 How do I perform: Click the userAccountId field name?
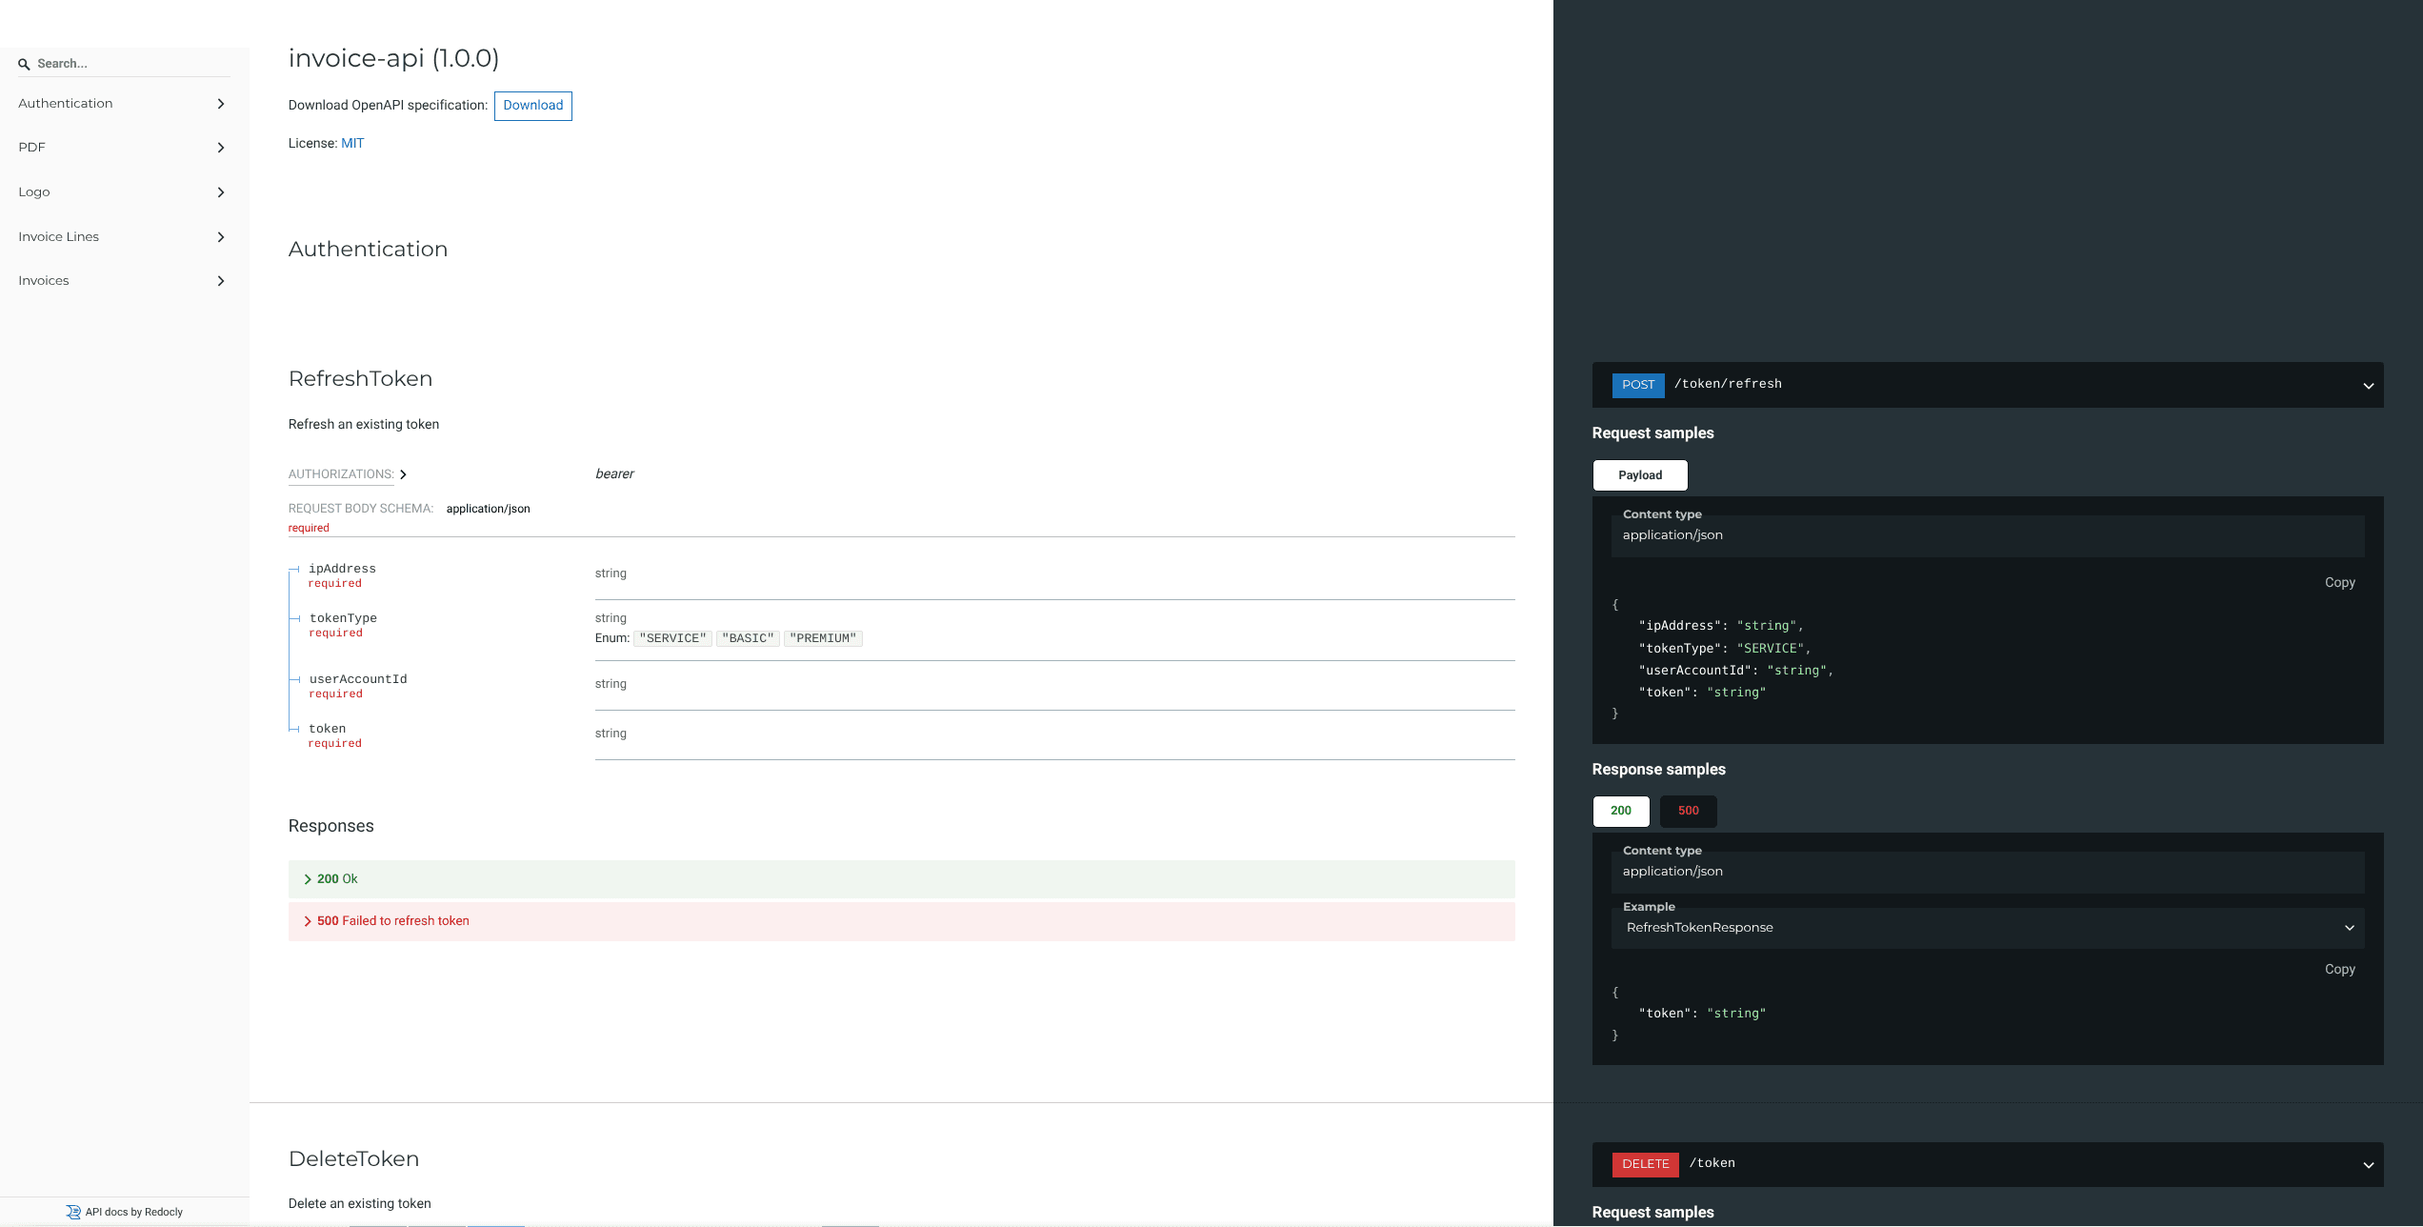pyautogui.click(x=358, y=679)
